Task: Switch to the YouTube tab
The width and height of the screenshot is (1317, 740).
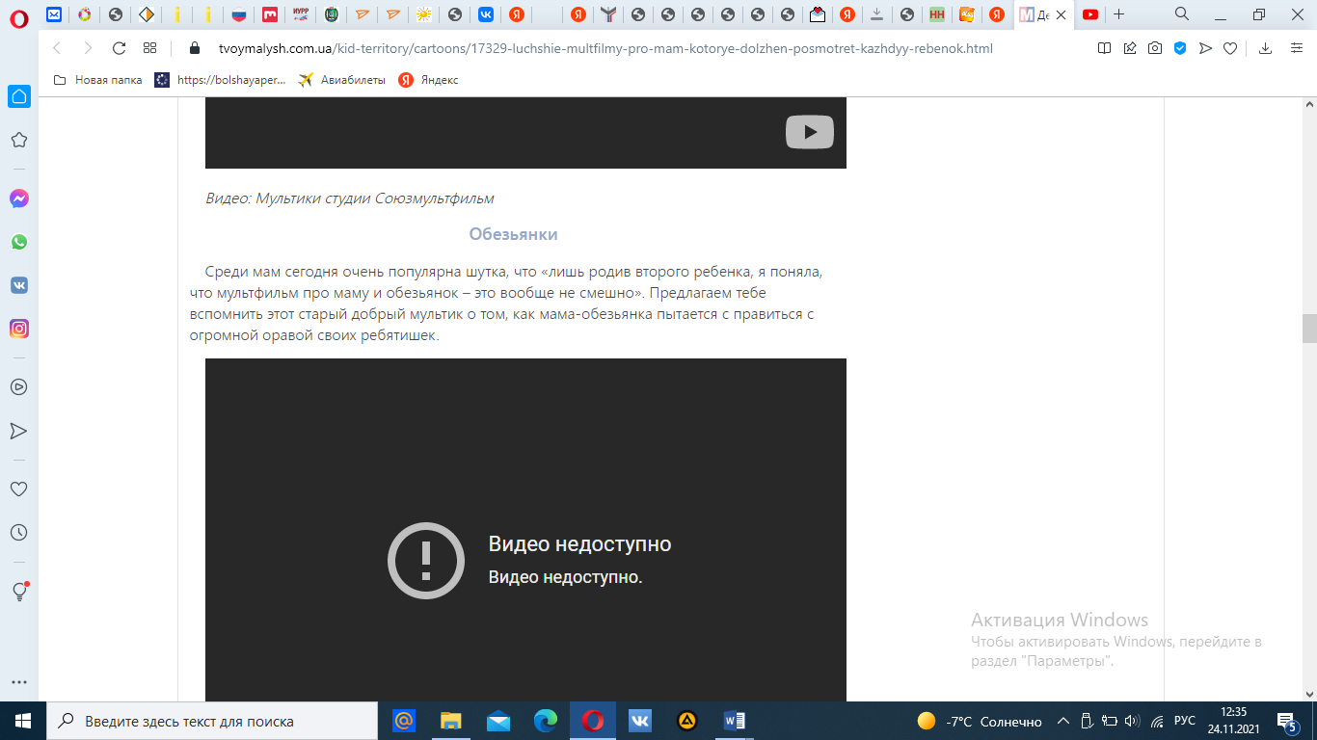Action: click(x=1090, y=14)
